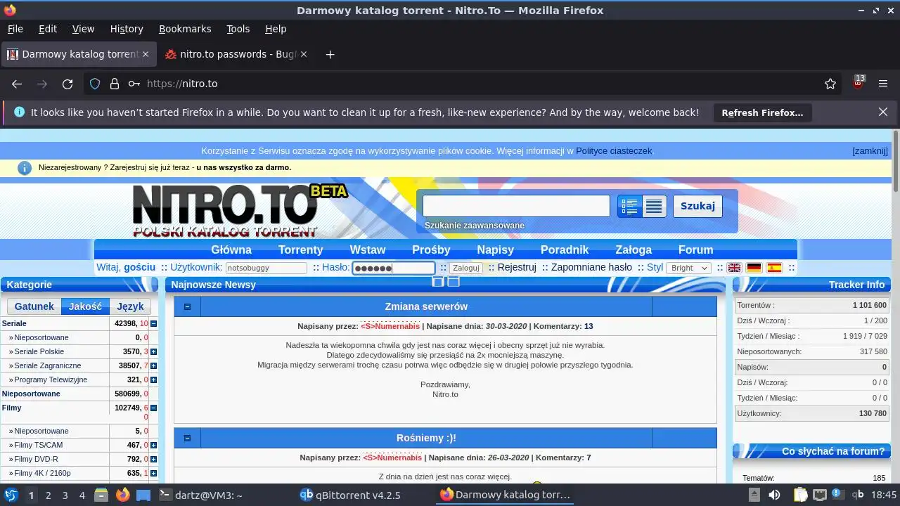Viewport: 900px width, 506px height.
Task: Open the Prośby navigation item
Action: coord(431,249)
